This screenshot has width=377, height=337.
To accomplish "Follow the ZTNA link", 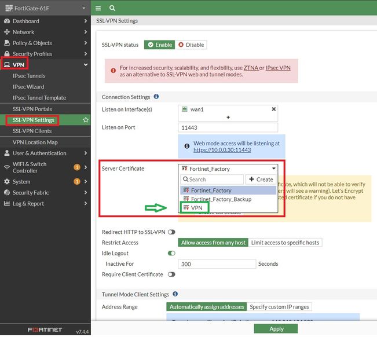I will click(251, 68).
